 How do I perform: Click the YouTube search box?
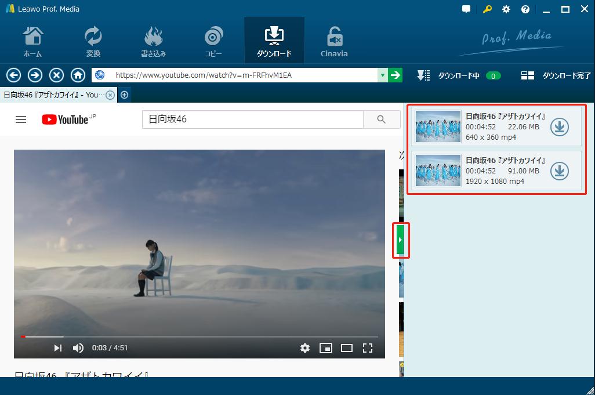click(x=253, y=119)
